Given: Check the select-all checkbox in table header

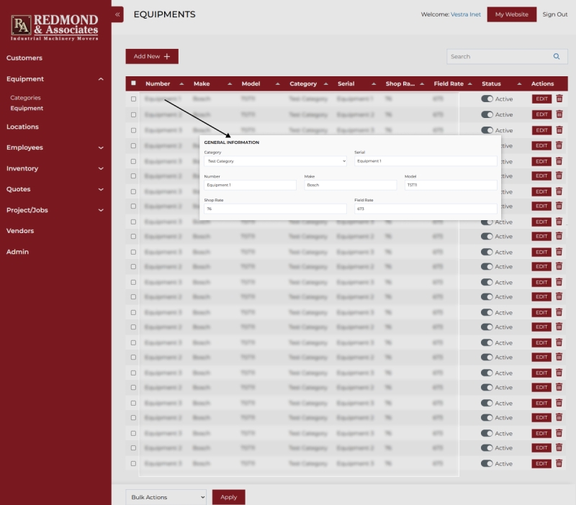Looking at the screenshot, I should (x=133, y=83).
